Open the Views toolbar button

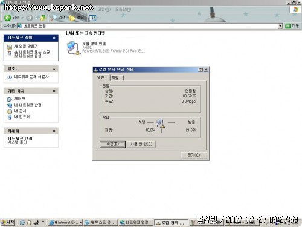[94, 18]
